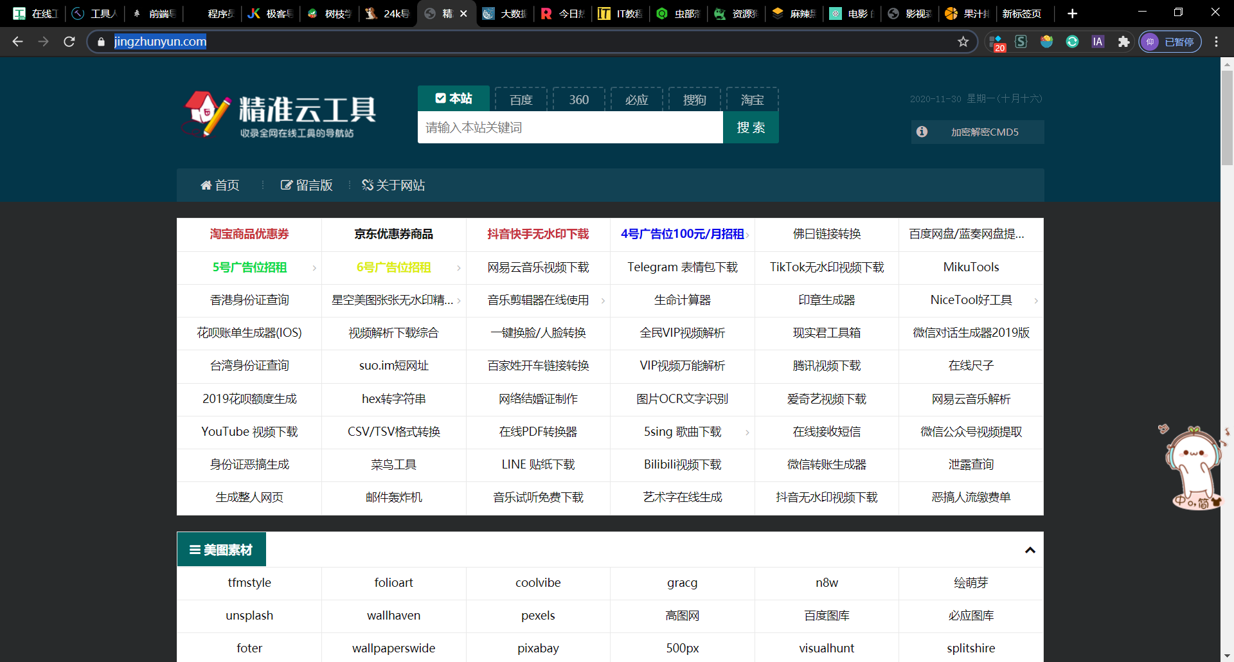Click the 精准云工具 site logo
Image resolution: width=1234 pixels, height=662 pixels.
tap(281, 114)
